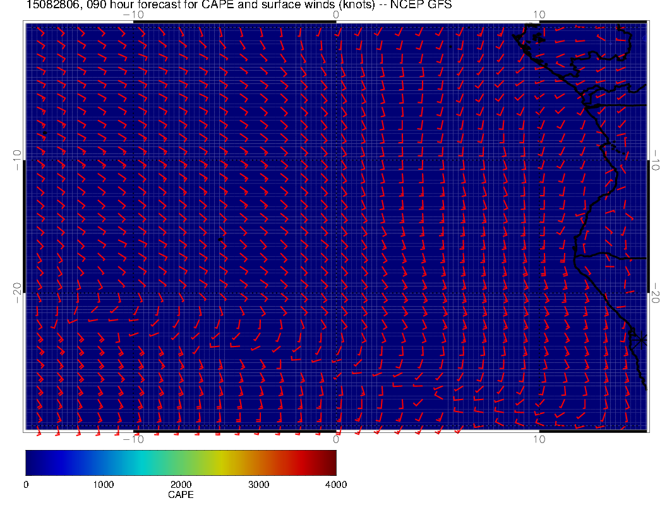
Task: Click the top axis longitude label "10"
Action: pos(538,14)
